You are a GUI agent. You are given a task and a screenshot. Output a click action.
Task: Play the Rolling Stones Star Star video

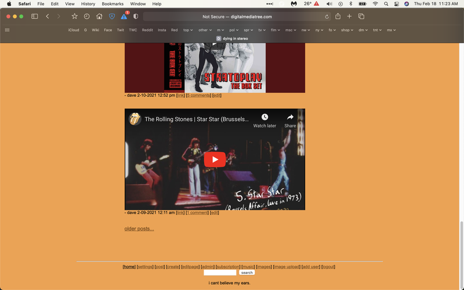click(215, 159)
